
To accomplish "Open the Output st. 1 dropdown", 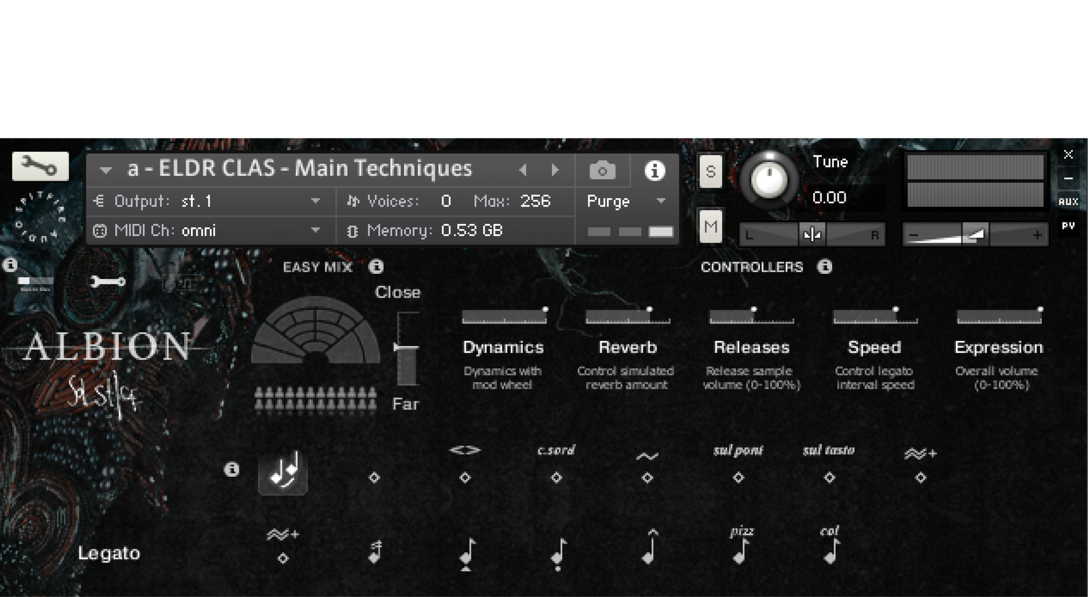I will pyautogui.click(x=316, y=201).
